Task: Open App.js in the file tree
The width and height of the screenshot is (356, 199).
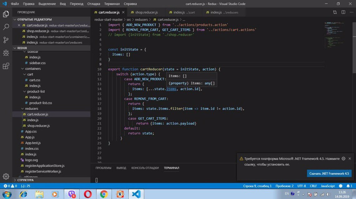Action: tap(30, 137)
